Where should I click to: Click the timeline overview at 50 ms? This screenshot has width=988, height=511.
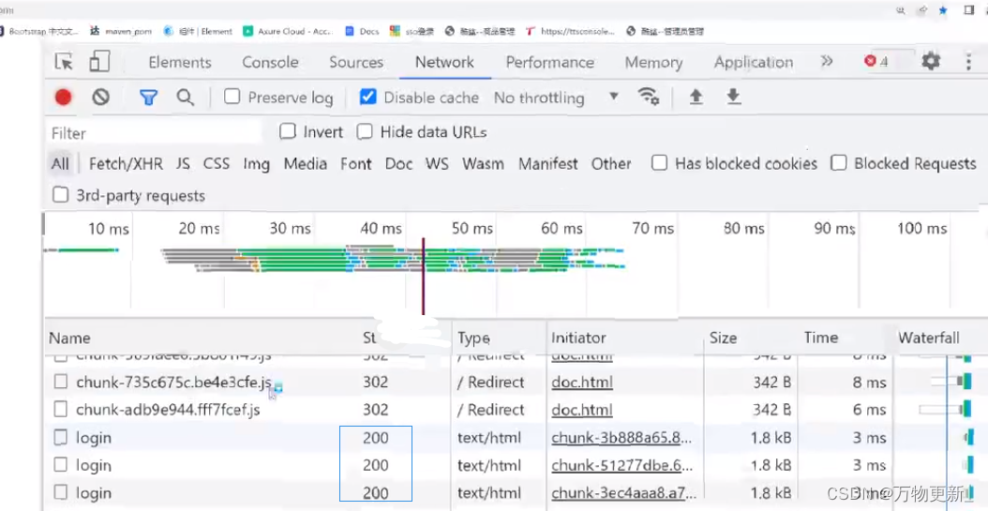(472, 228)
